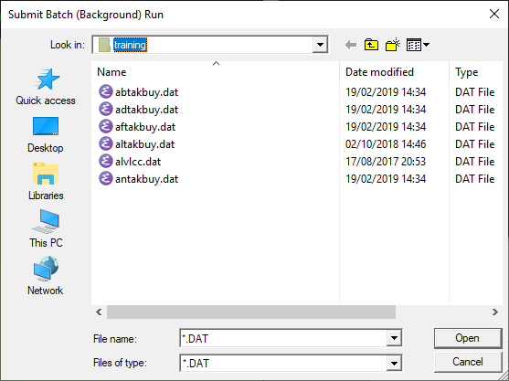Viewport: 509px width, 381px height.
Task: Expand the Look in dropdown
Action: [x=320, y=45]
